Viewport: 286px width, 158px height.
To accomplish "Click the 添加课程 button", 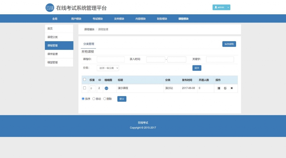I will [x=229, y=44].
